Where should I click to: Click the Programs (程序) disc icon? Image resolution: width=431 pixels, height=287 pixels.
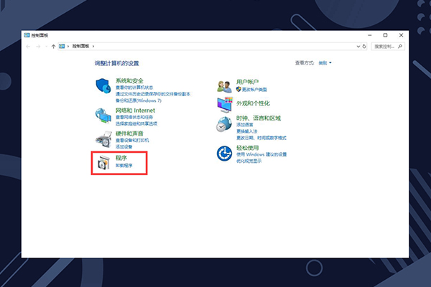[104, 162]
